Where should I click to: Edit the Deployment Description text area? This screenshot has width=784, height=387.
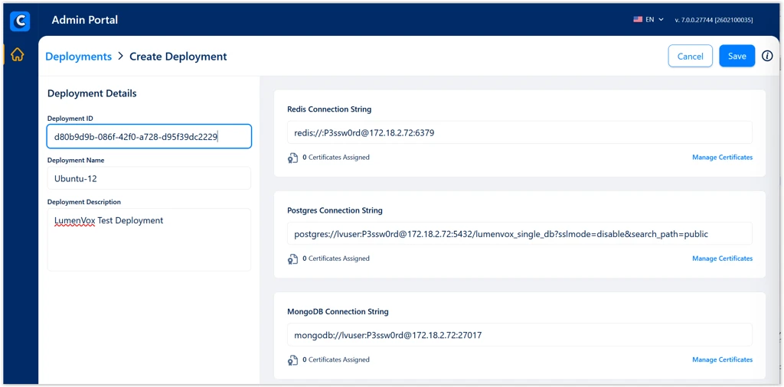(149, 239)
